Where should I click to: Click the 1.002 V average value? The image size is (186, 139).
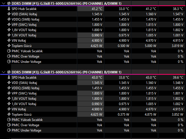tap(178, 104)
